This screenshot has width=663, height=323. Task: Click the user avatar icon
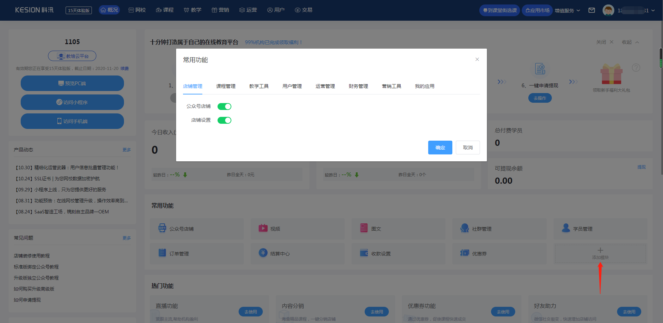click(x=608, y=10)
